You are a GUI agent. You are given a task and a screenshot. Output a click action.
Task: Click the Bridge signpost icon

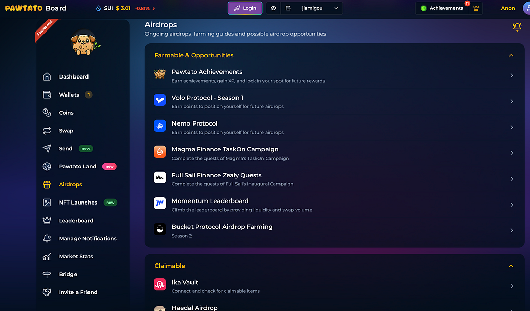(47, 274)
